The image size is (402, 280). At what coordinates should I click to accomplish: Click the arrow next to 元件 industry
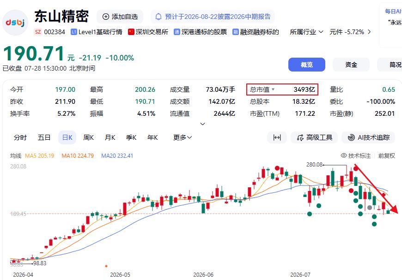click(x=369, y=32)
